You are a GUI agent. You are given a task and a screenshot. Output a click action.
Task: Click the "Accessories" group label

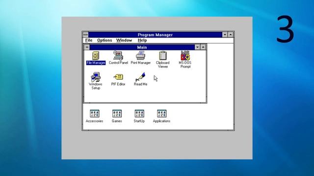coord(94,121)
